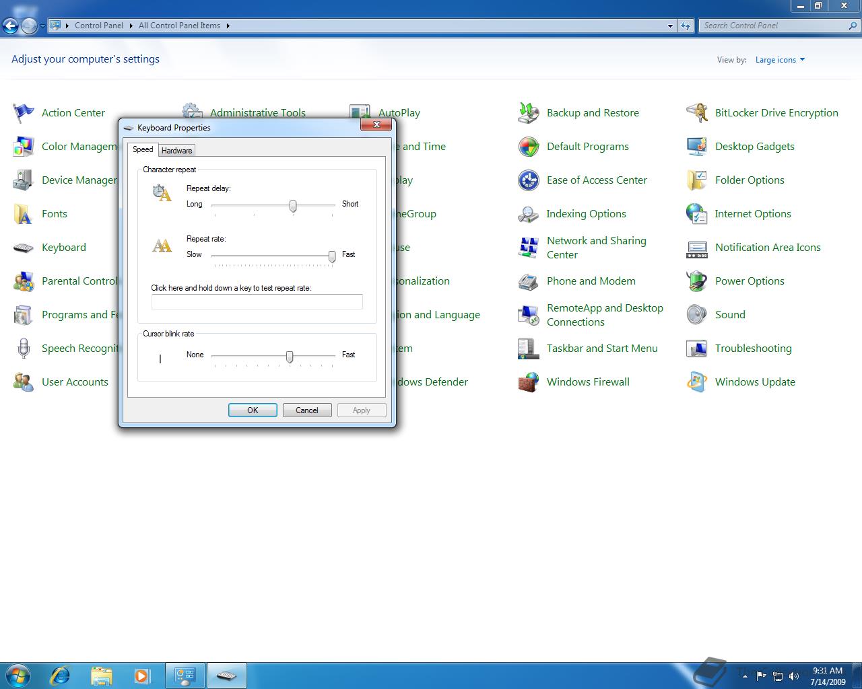Screen dimensions: 862x689
Task: Select the Speed tab
Action: 143,149
